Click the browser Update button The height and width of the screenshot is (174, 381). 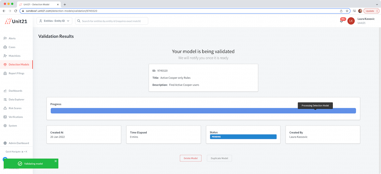point(371,11)
